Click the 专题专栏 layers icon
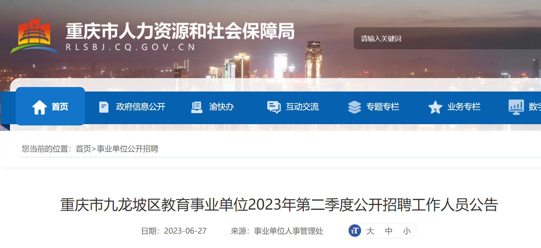The image size is (541, 248). (354, 107)
